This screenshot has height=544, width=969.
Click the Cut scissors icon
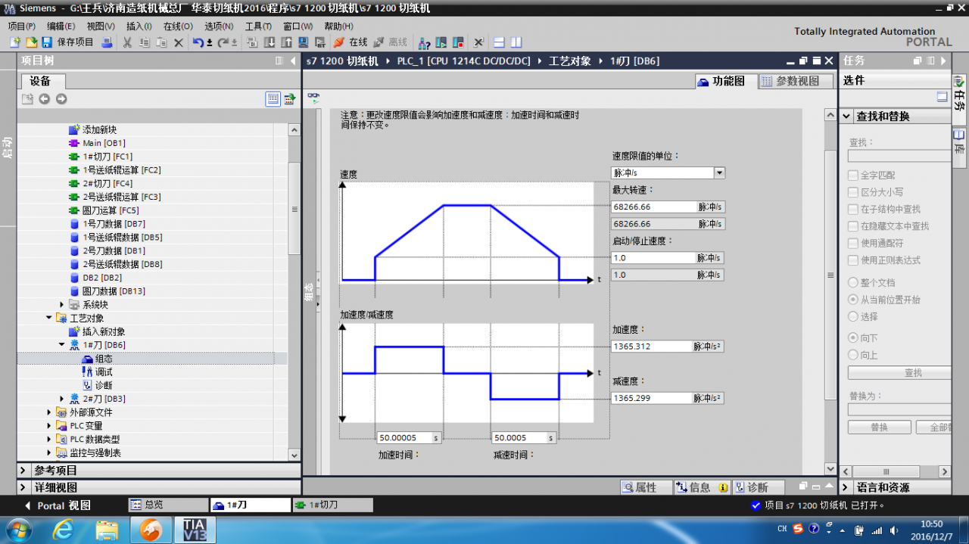click(127, 42)
